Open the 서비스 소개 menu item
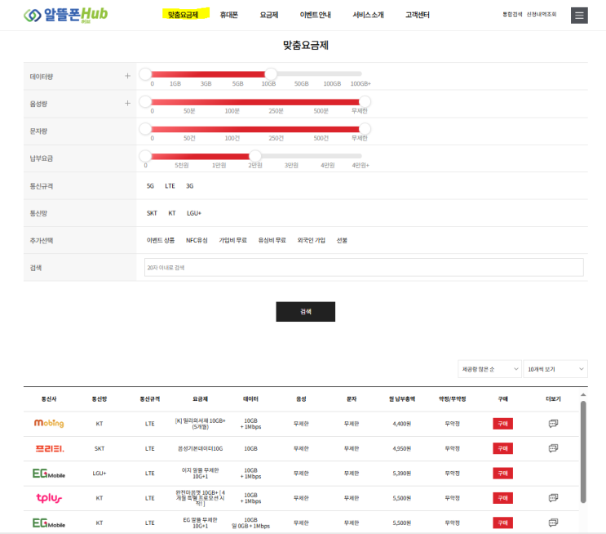 click(x=368, y=15)
